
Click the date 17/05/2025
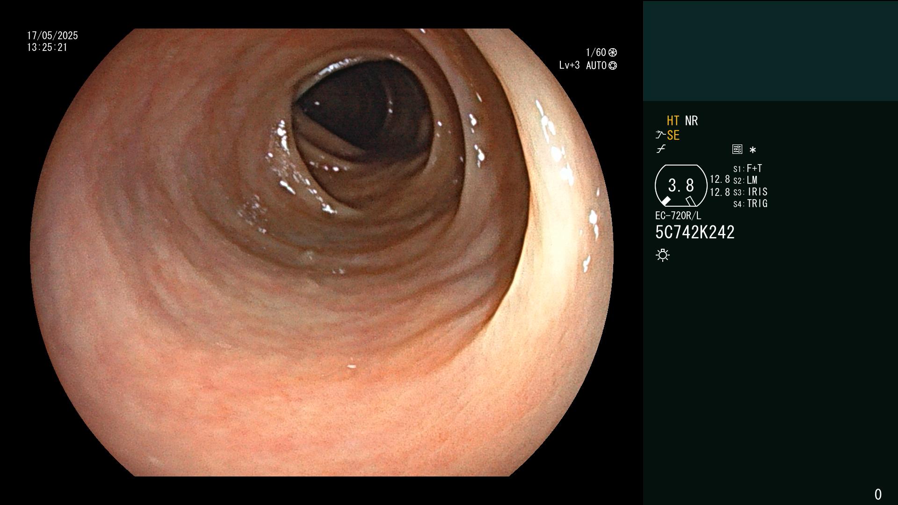(x=52, y=36)
